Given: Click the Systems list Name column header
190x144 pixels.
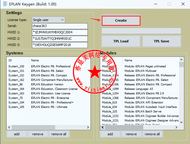Looking at the screenshot, I should (x=60, y=60).
